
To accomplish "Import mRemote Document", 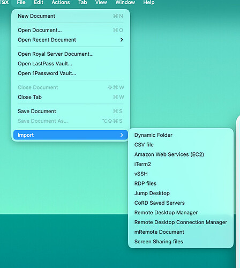I will coord(181,232).
